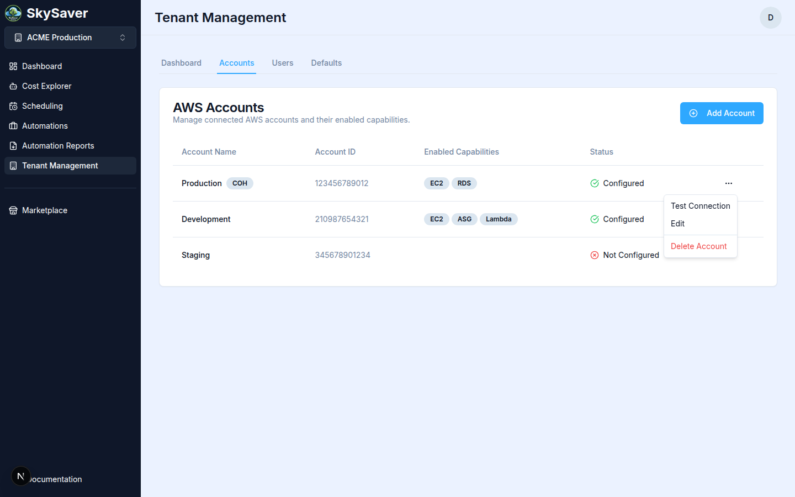795x497 pixels.
Task: Click the Scheduling calendar icon
Action: point(13,106)
